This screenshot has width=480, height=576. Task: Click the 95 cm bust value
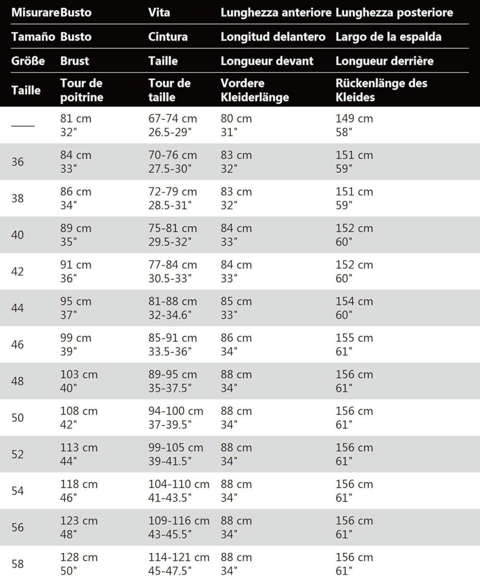(75, 301)
